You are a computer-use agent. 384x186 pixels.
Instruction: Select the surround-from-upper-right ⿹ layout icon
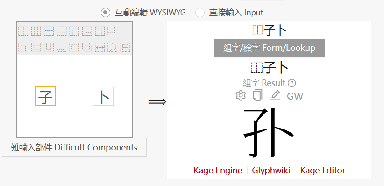pos(100,31)
